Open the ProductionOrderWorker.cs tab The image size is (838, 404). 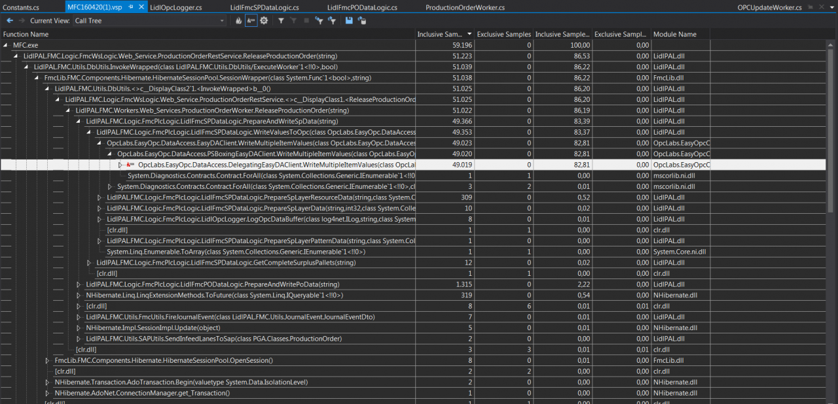465,7
